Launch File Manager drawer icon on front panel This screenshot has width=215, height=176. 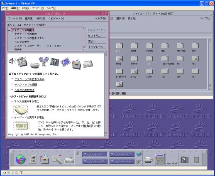click(x=44, y=159)
